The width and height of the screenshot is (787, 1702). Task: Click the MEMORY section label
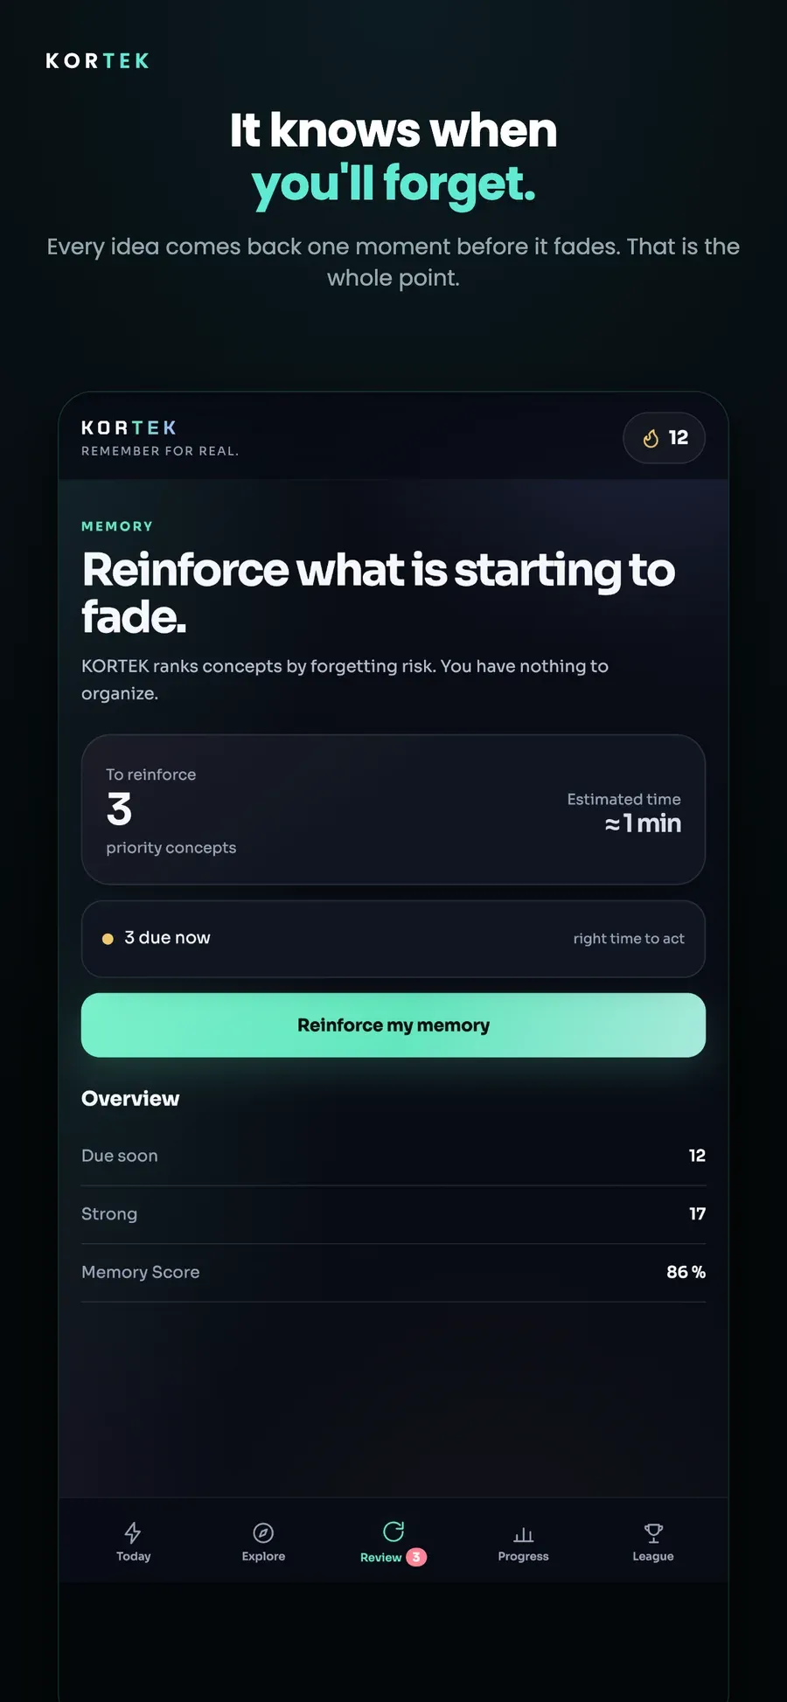[117, 526]
